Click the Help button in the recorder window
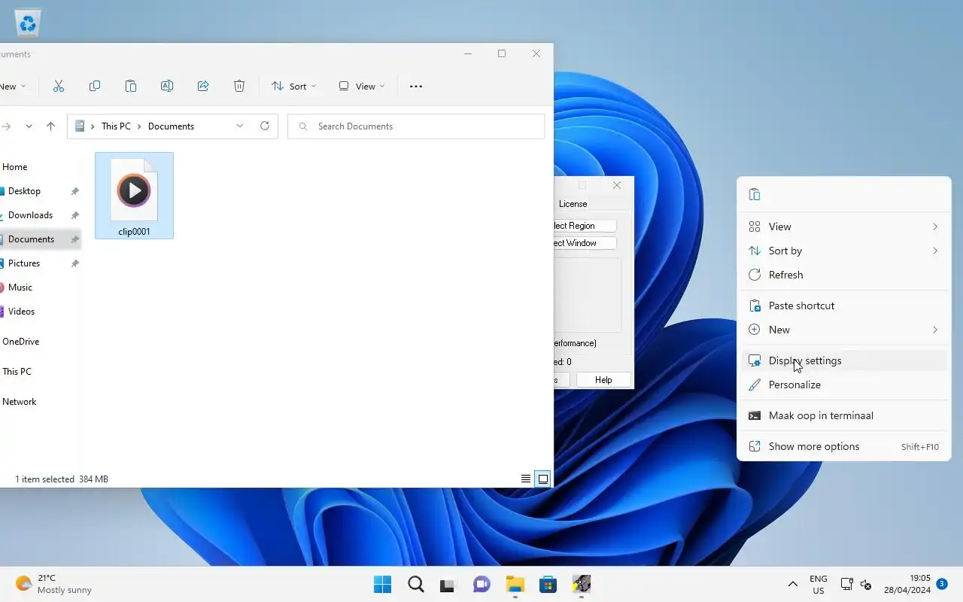Viewport: 963px width, 602px height. click(x=603, y=380)
